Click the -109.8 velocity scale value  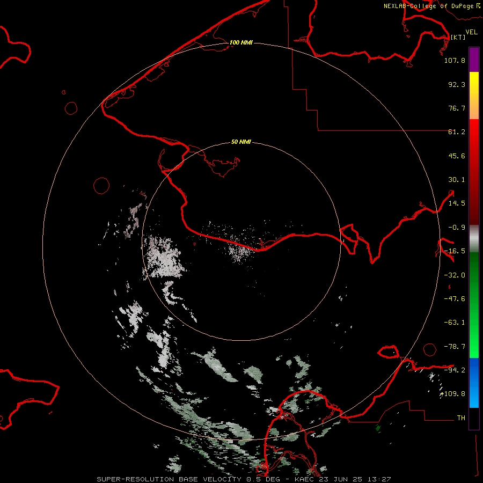[453, 394]
